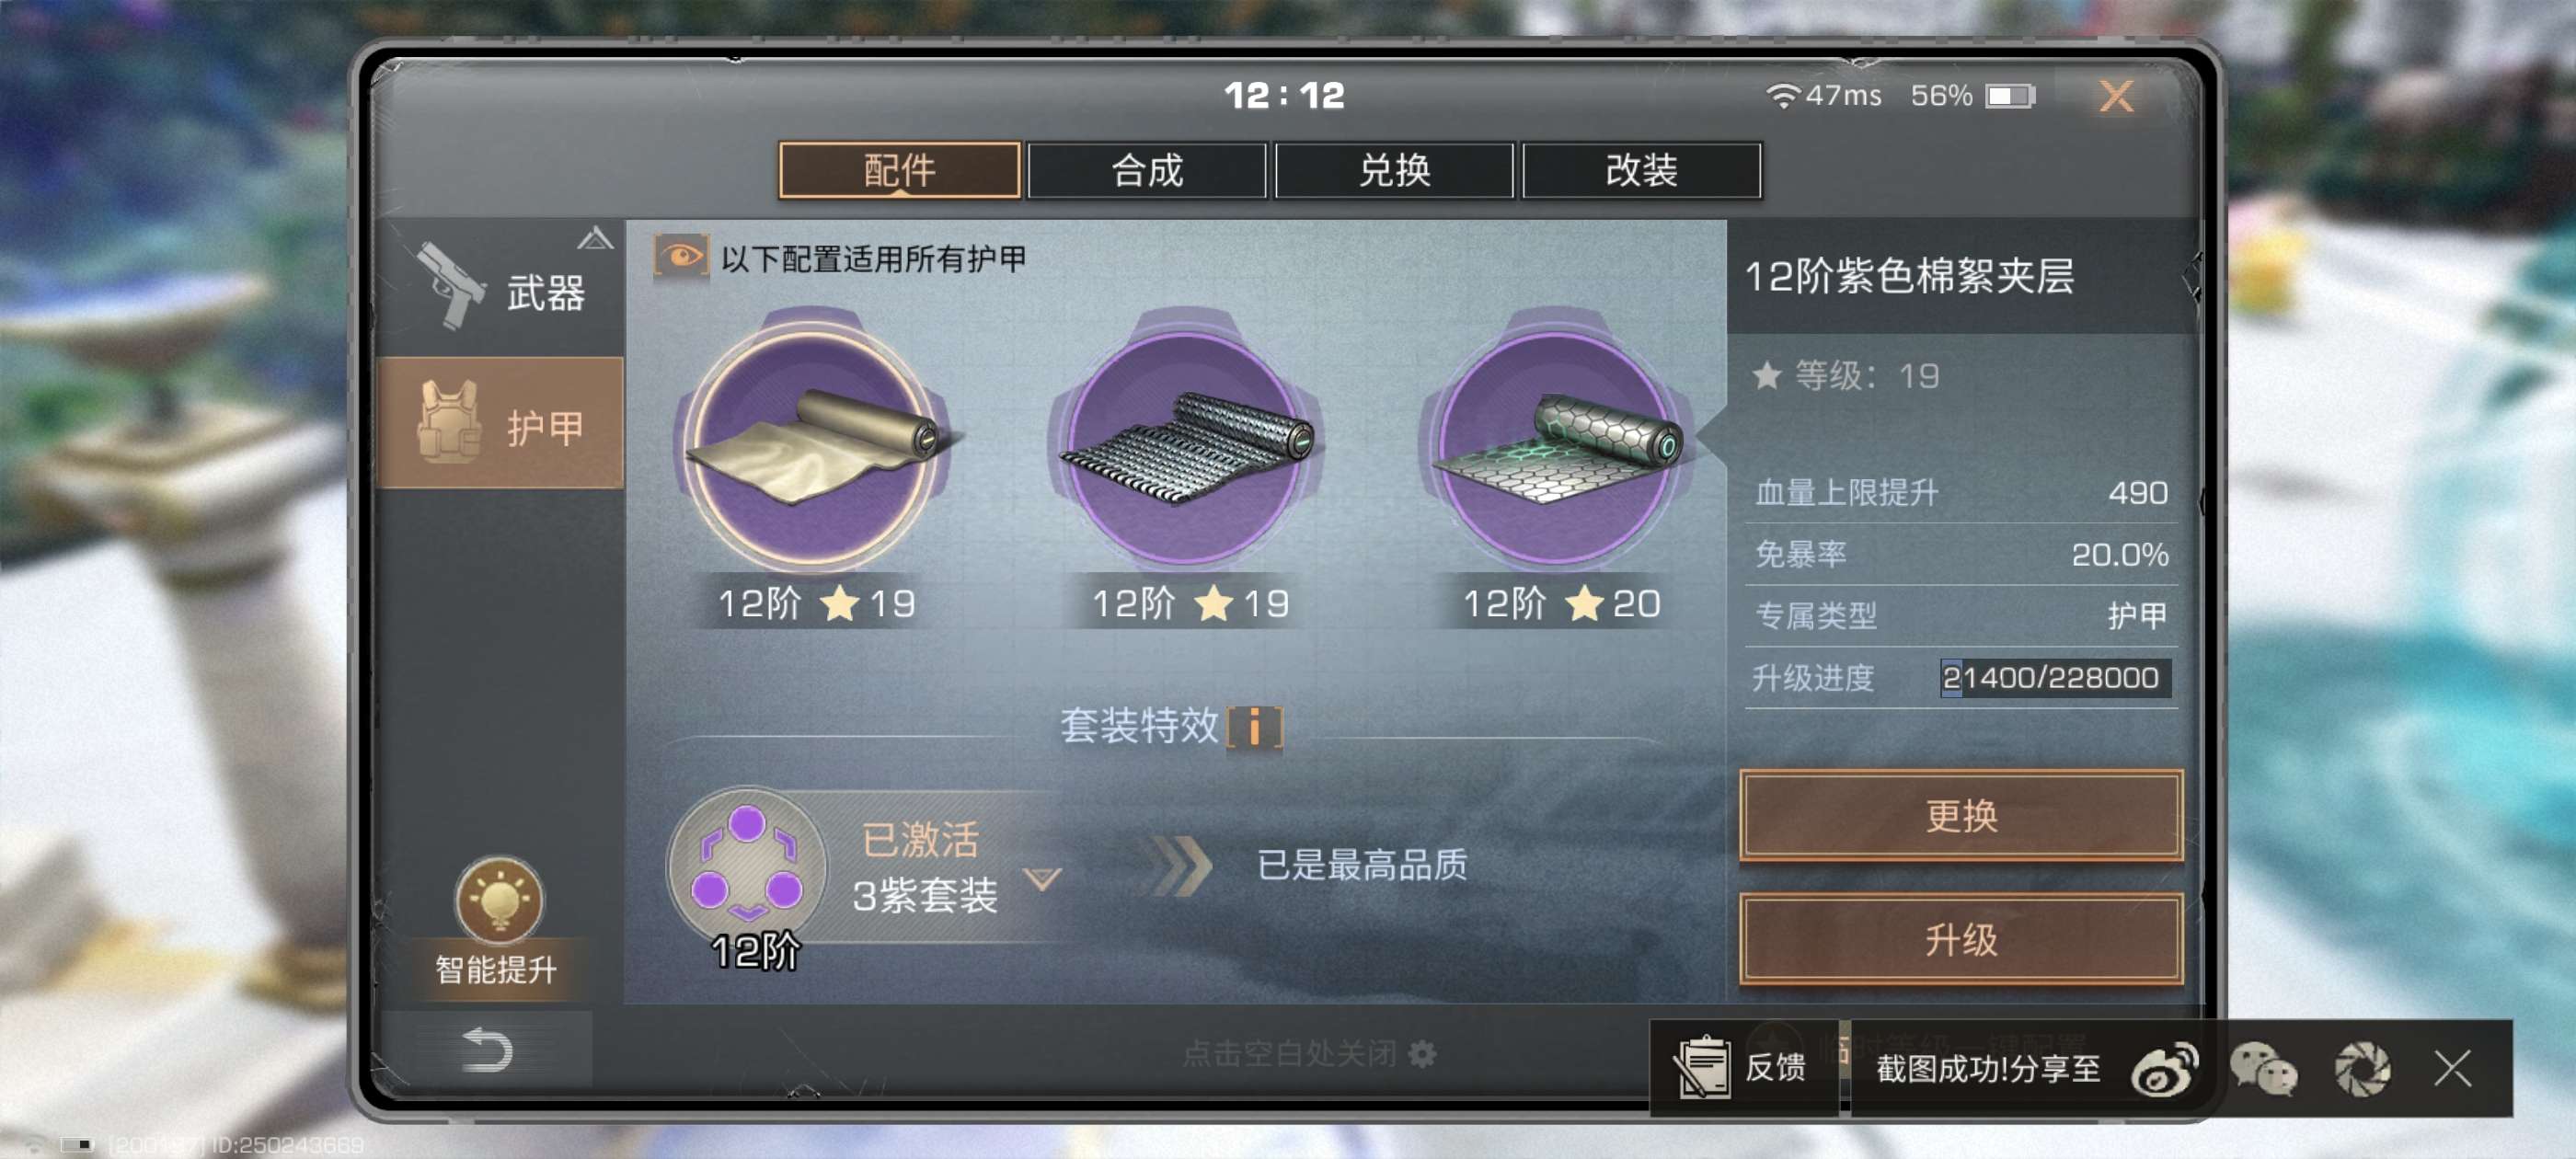Click the 升级 upgrade button
Image resolution: width=2576 pixels, height=1159 pixels.
coord(1960,940)
